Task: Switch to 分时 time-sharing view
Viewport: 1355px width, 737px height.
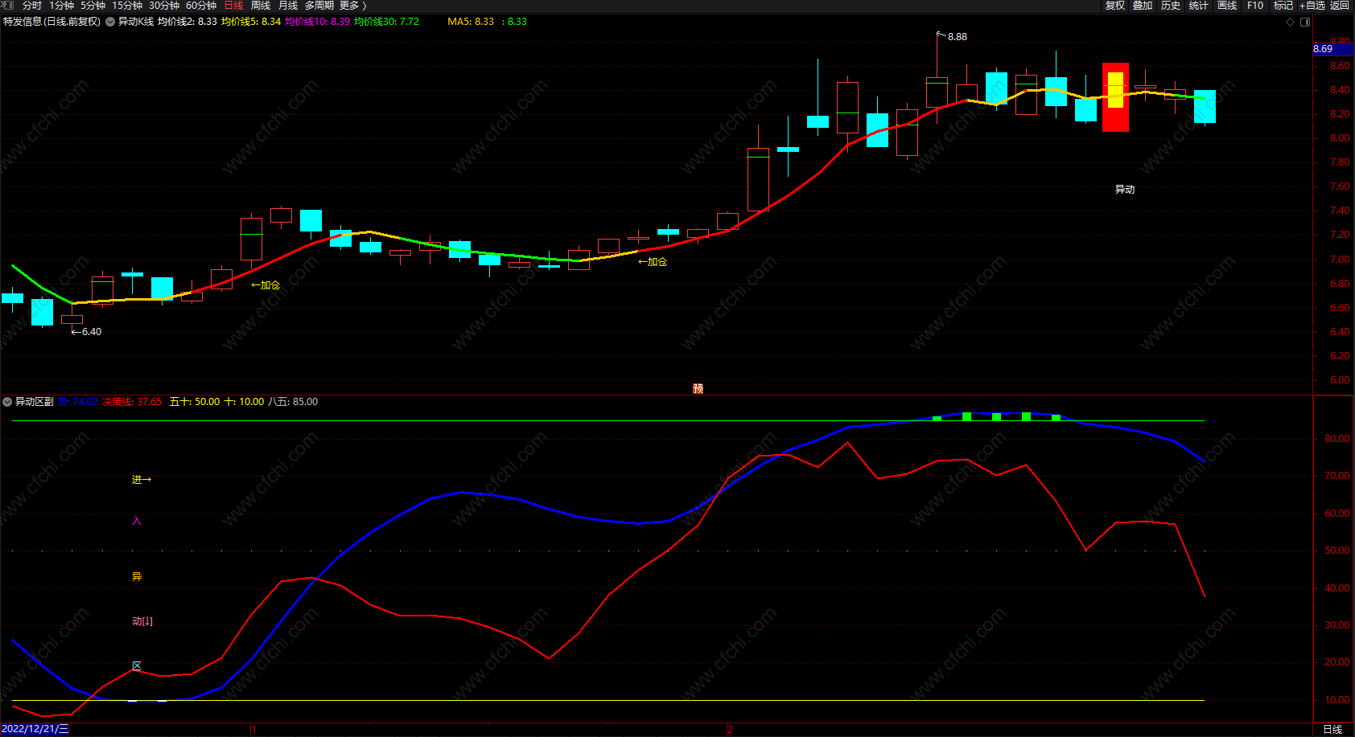Action: 32,6
